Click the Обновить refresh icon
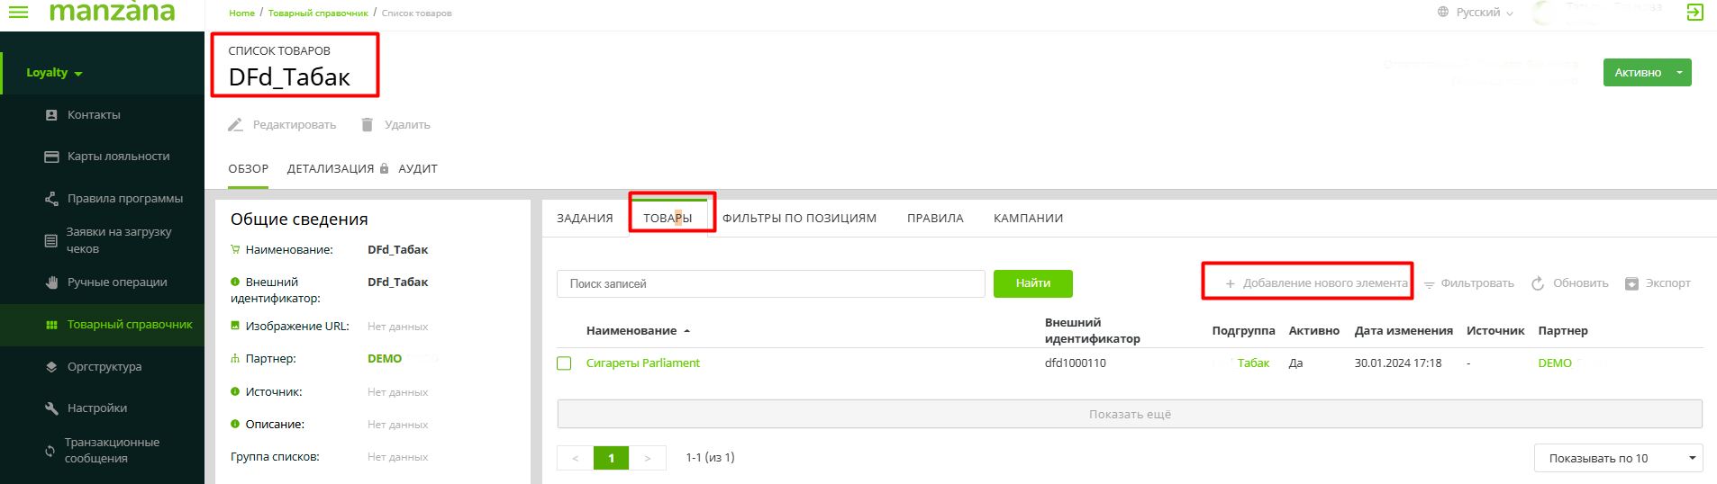Screen dimensions: 1717x484 pyautogui.click(x=1538, y=283)
